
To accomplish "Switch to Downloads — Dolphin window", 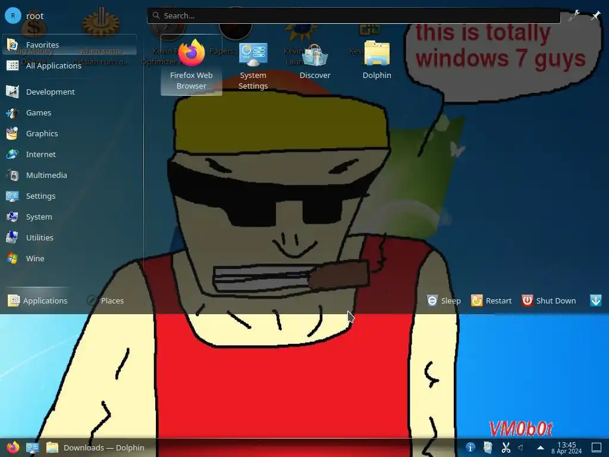I will (95, 447).
